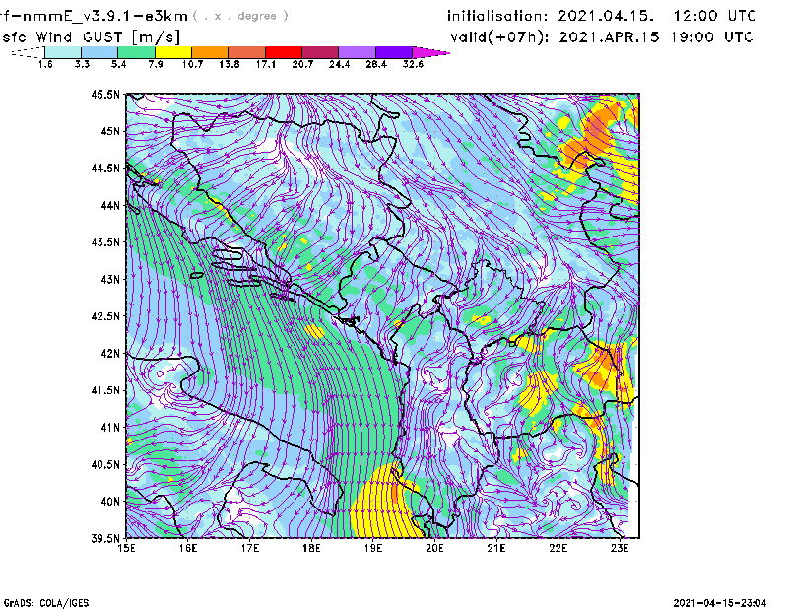788x609 pixels.
Task: Click the '24.4' legend value
Action: 339,64
